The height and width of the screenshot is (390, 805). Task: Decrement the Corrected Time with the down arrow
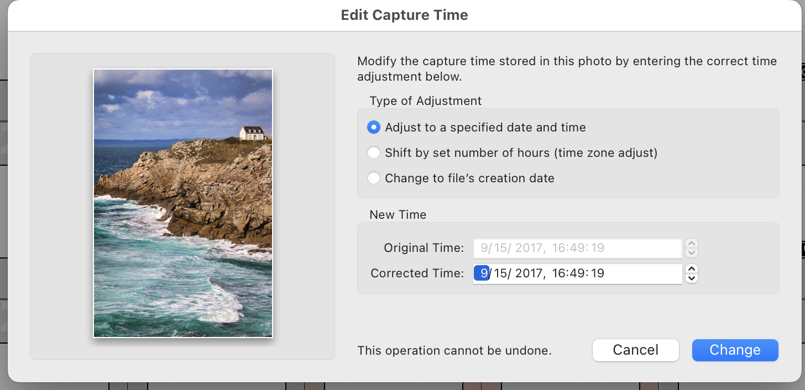point(691,278)
